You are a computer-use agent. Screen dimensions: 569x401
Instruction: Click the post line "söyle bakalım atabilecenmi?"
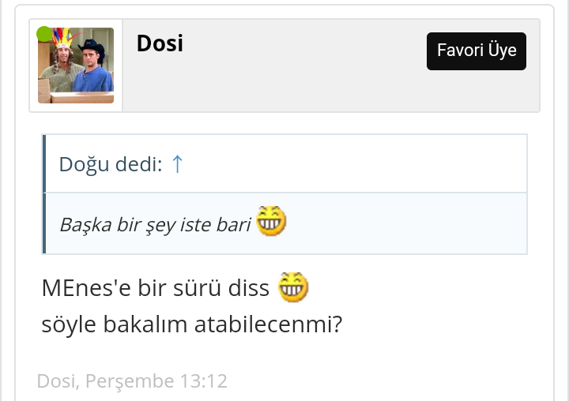[x=191, y=324]
